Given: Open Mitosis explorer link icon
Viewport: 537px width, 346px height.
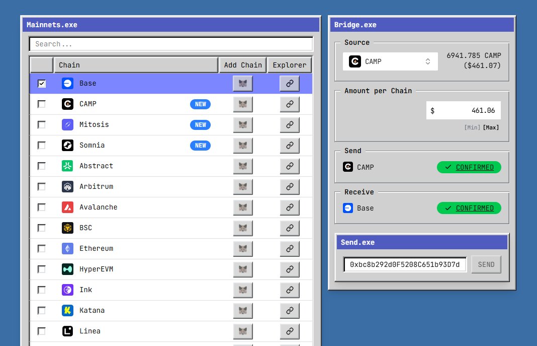Looking at the screenshot, I should point(290,125).
